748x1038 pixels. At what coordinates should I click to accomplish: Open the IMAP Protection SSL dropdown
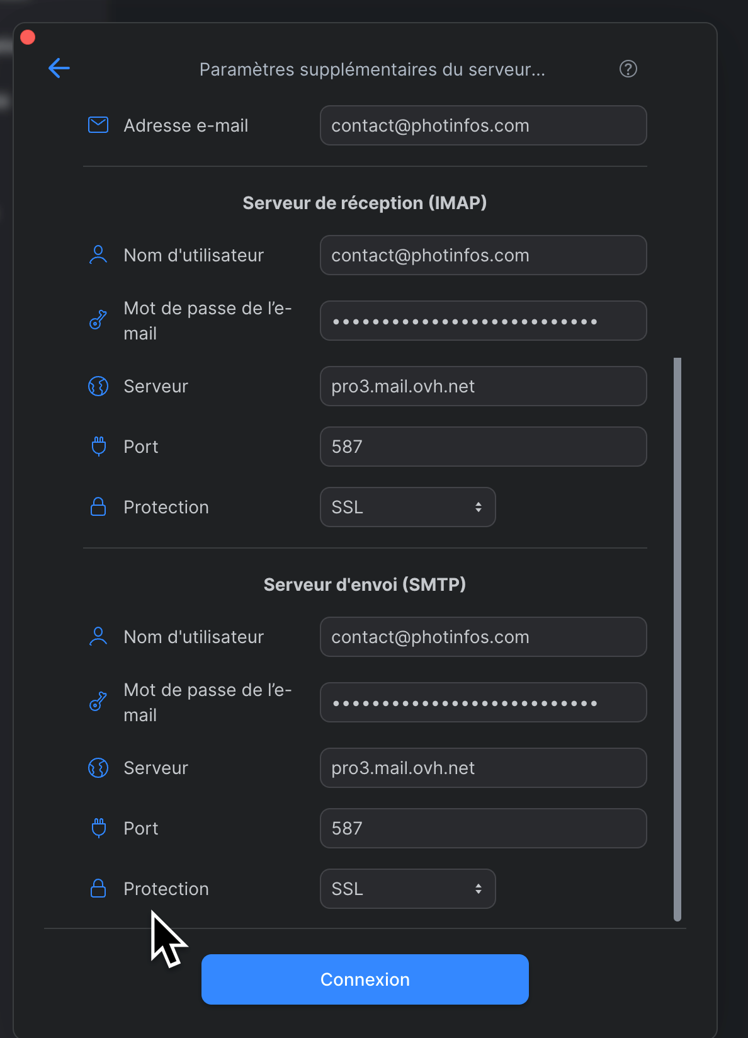tap(407, 507)
